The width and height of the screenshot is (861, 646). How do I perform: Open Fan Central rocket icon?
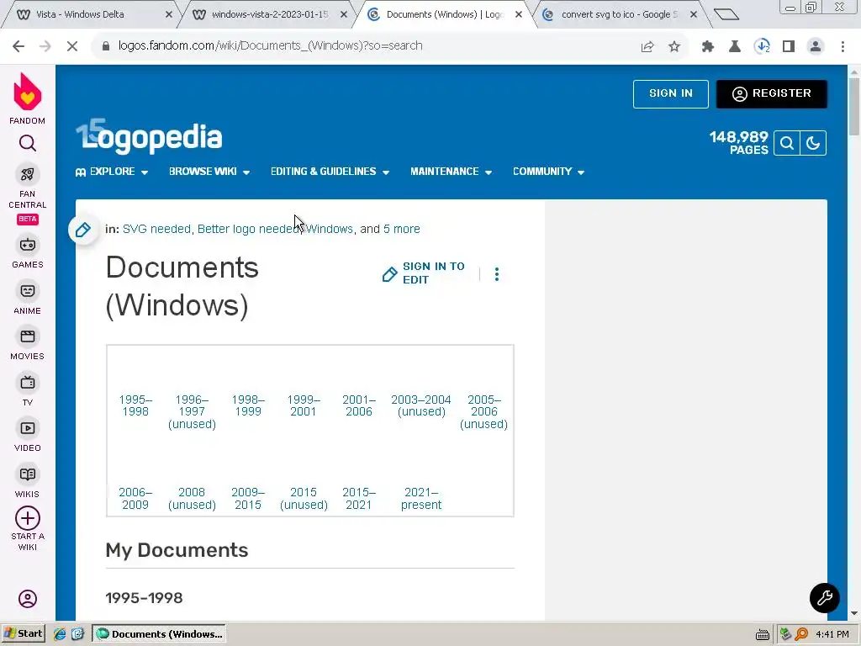[28, 174]
